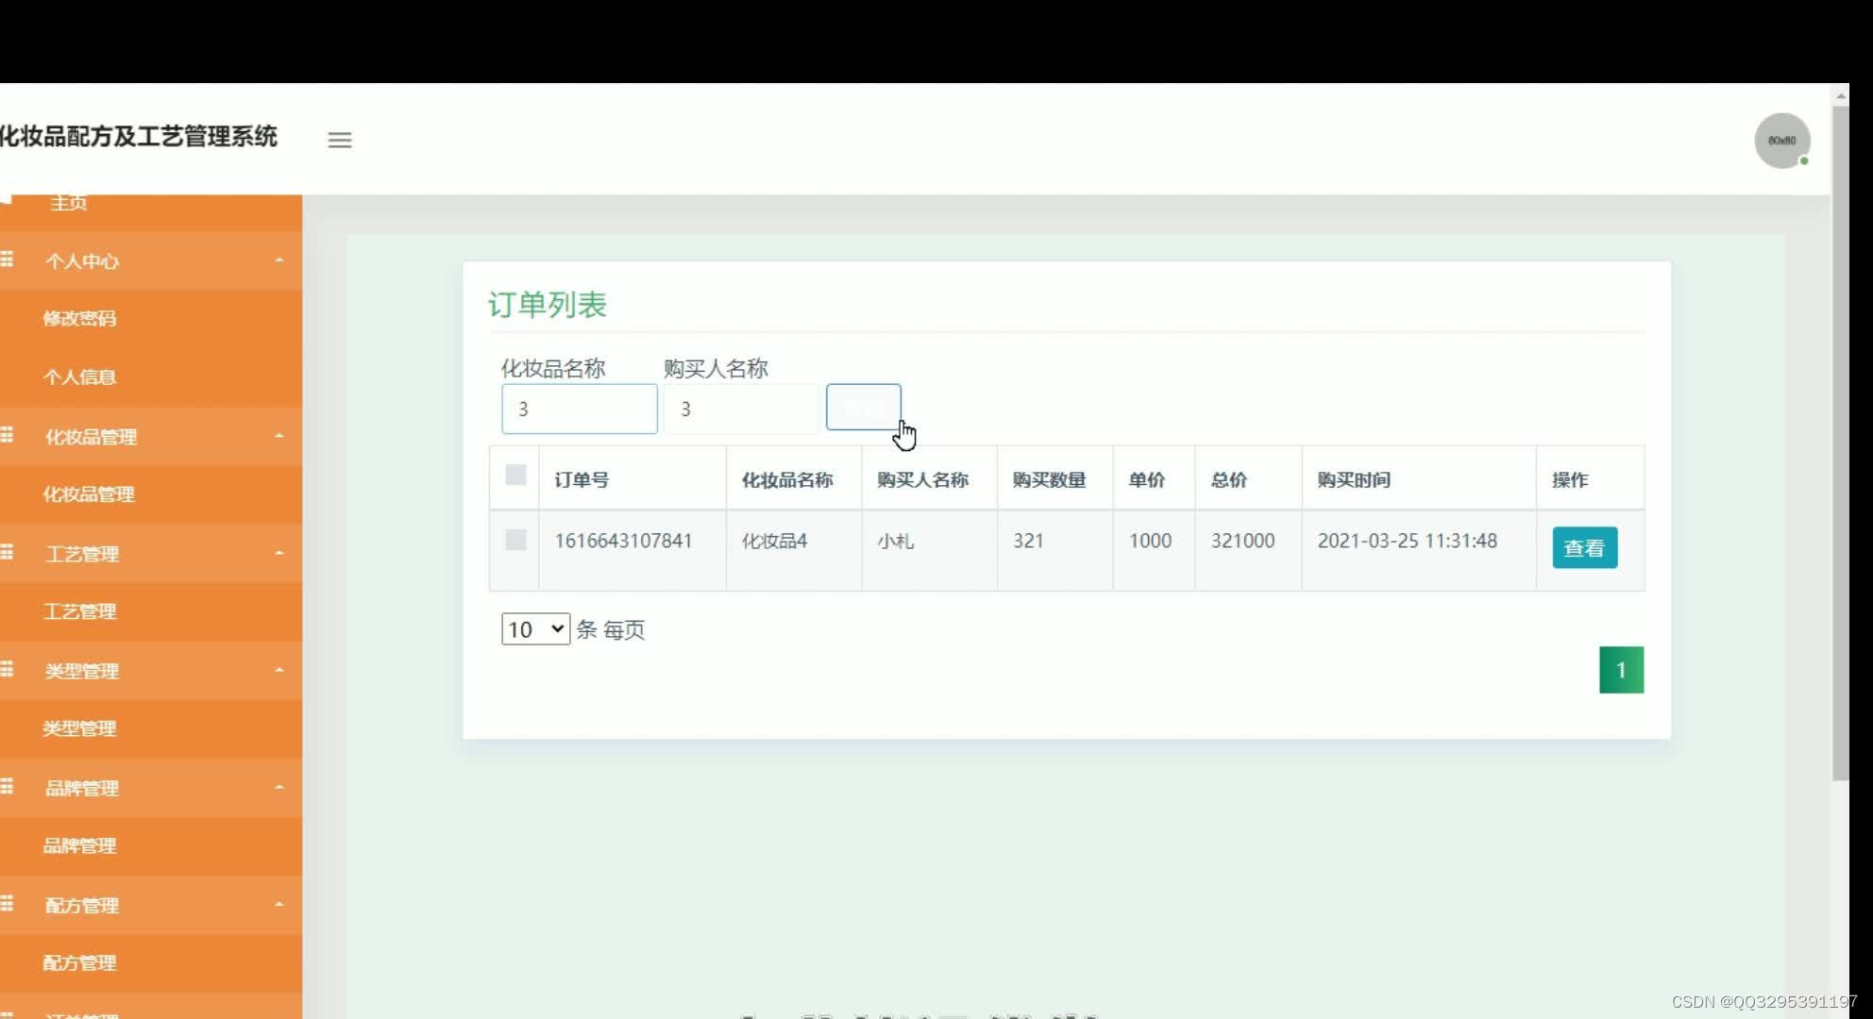
Task: Open the 配方管理 submenu item
Action: point(79,962)
